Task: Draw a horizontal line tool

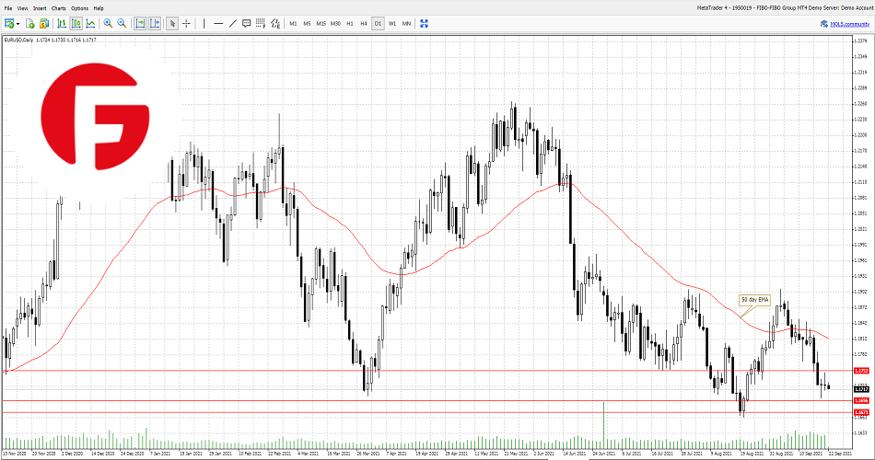Action: point(217,23)
